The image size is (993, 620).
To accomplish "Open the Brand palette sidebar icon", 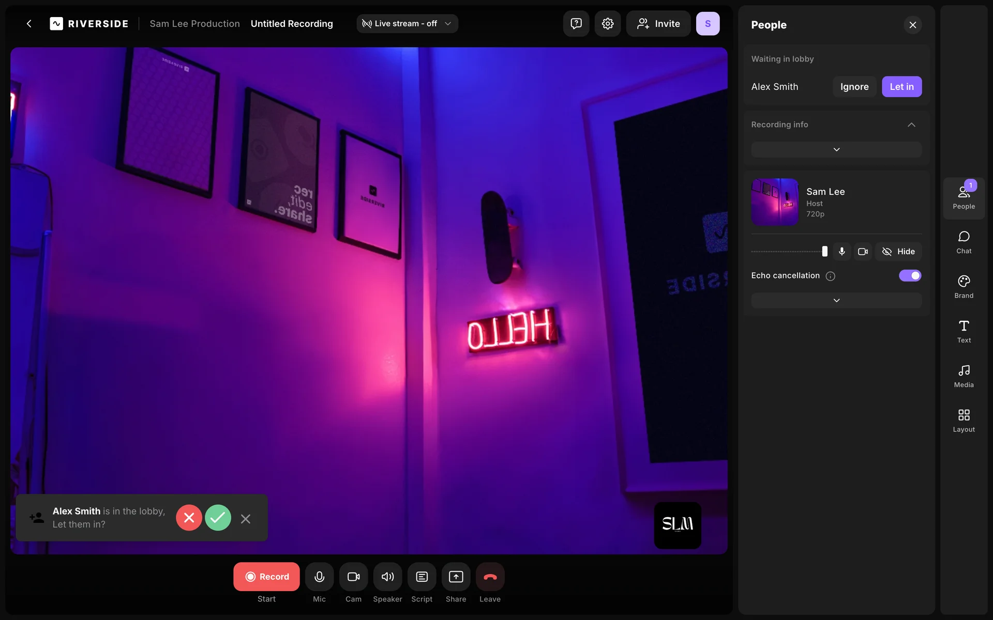I will click(x=964, y=287).
